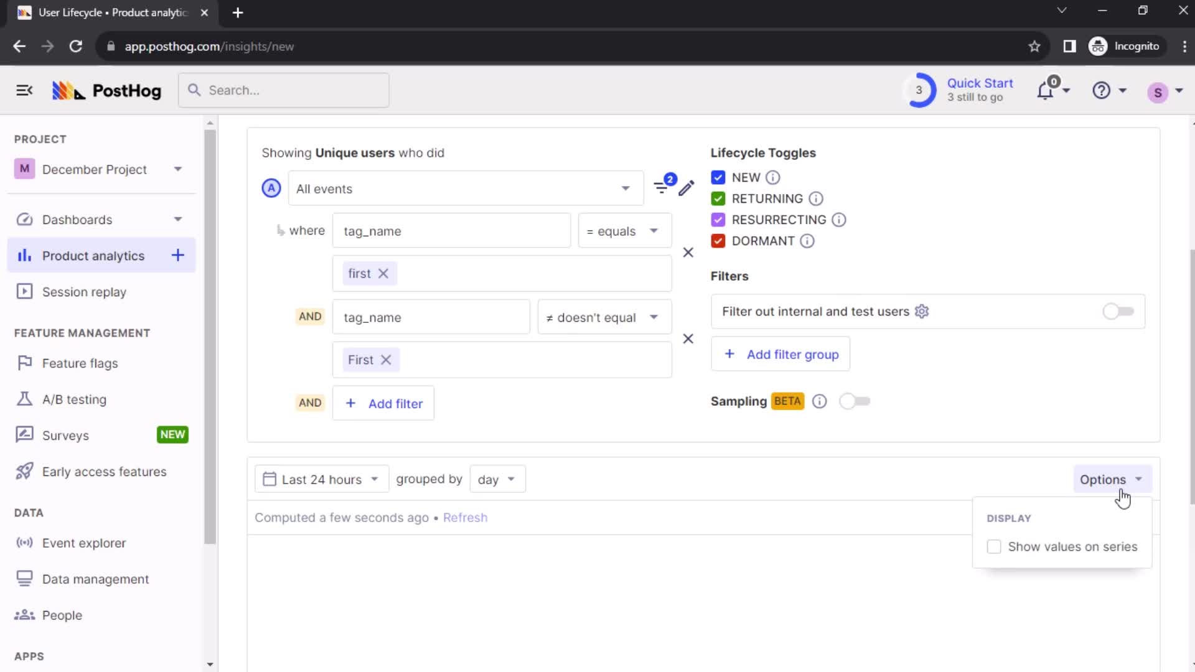Expand the Last 24 hours dropdown
This screenshot has height=672, width=1195.
click(x=319, y=479)
